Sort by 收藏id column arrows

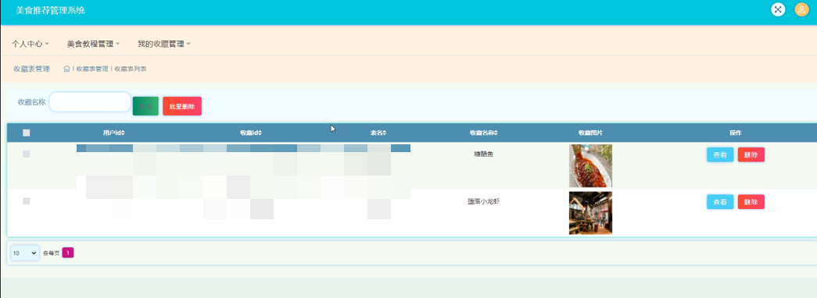tap(260, 133)
